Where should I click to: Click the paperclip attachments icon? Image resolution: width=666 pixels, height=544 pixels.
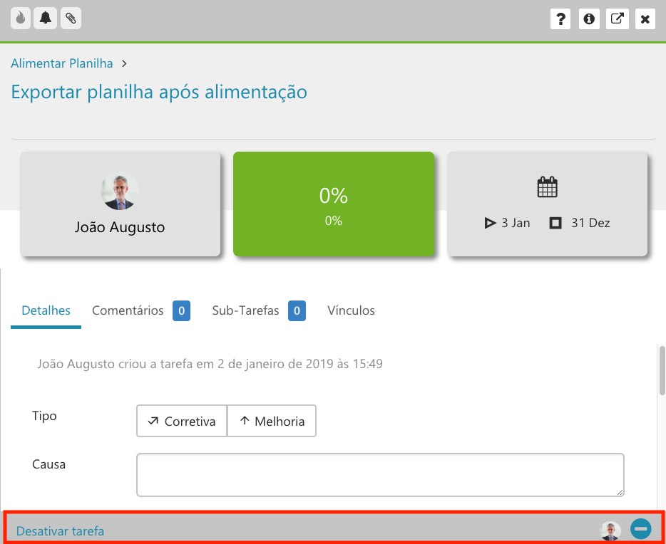coord(71,19)
